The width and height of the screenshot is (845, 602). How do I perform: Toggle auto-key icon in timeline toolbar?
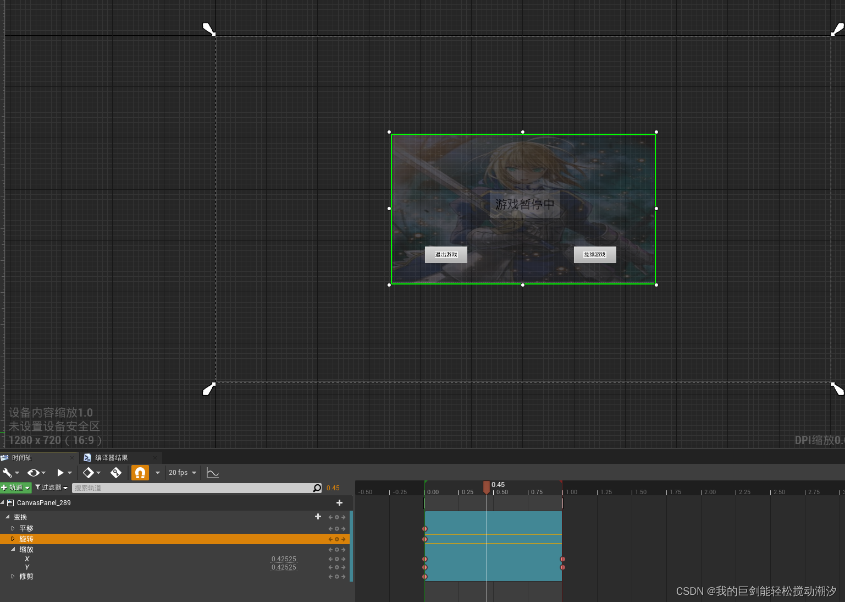point(116,473)
